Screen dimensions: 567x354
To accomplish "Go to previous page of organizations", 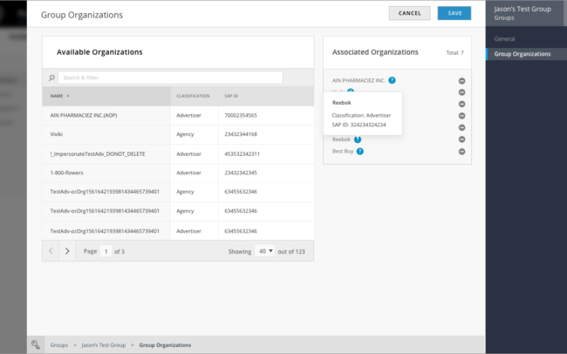I will pyautogui.click(x=51, y=251).
